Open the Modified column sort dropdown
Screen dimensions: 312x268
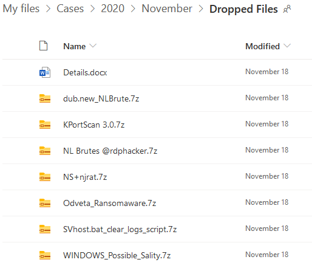click(x=287, y=46)
